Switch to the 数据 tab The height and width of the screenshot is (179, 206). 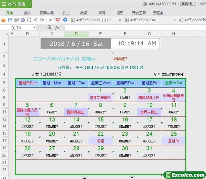coord(84,13)
